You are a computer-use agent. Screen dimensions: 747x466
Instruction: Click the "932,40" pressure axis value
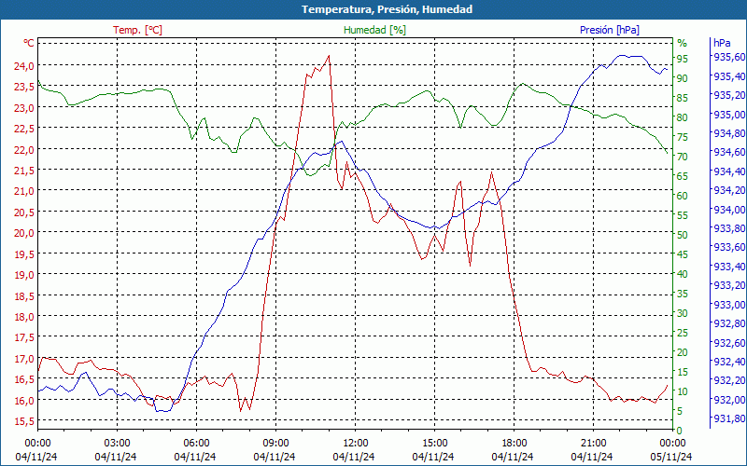[729, 362]
